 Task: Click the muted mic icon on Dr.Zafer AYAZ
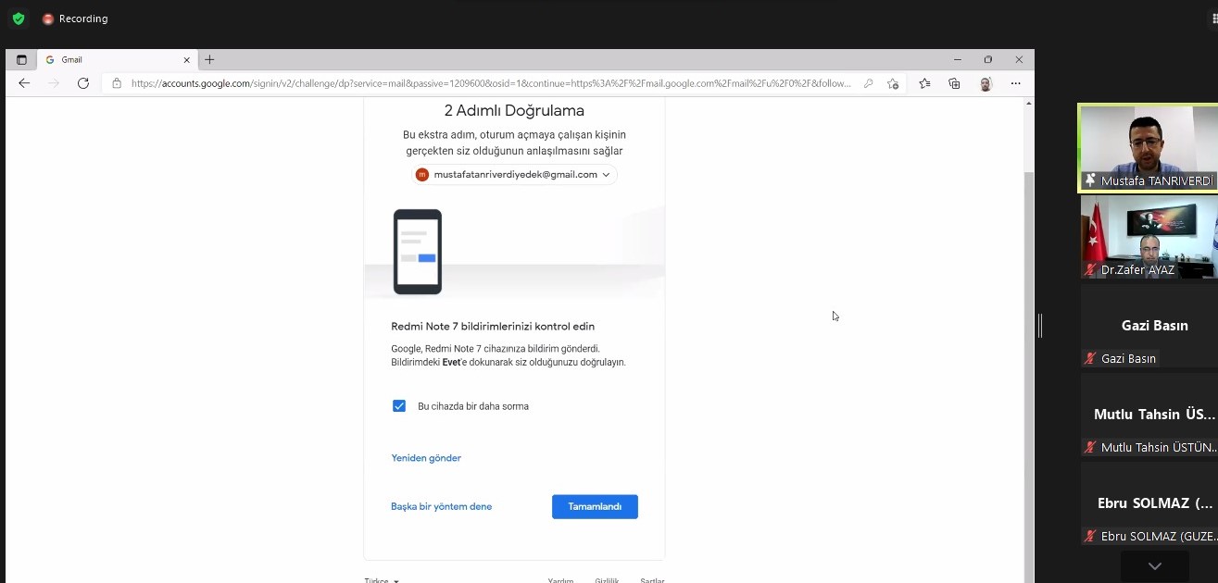(1090, 270)
